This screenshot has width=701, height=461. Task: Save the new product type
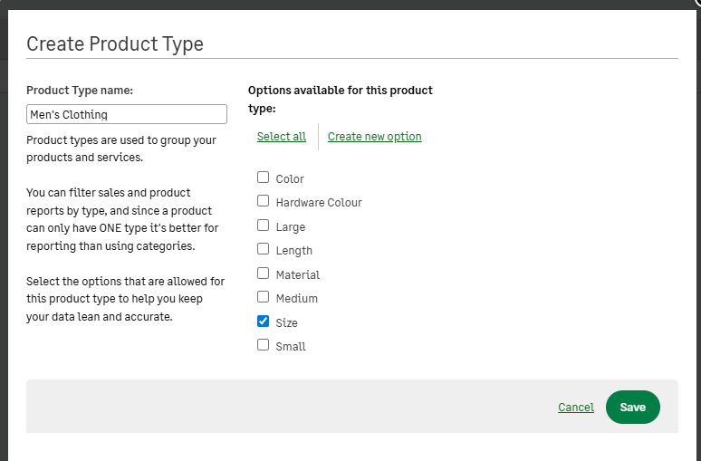click(632, 407)
